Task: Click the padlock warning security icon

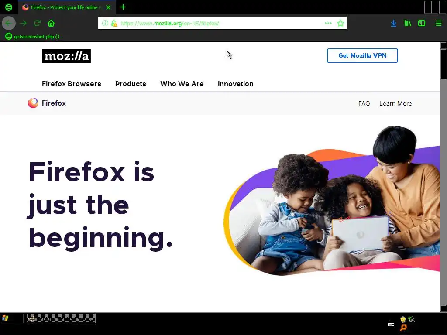Action: coord(114,23)
